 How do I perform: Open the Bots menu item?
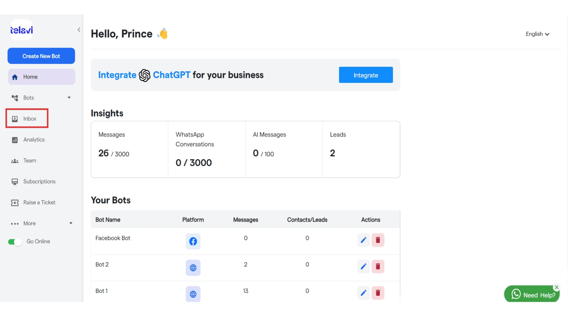click(42, 98)
